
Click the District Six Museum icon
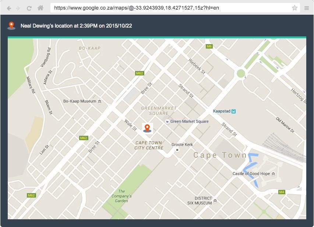[215, 201]
